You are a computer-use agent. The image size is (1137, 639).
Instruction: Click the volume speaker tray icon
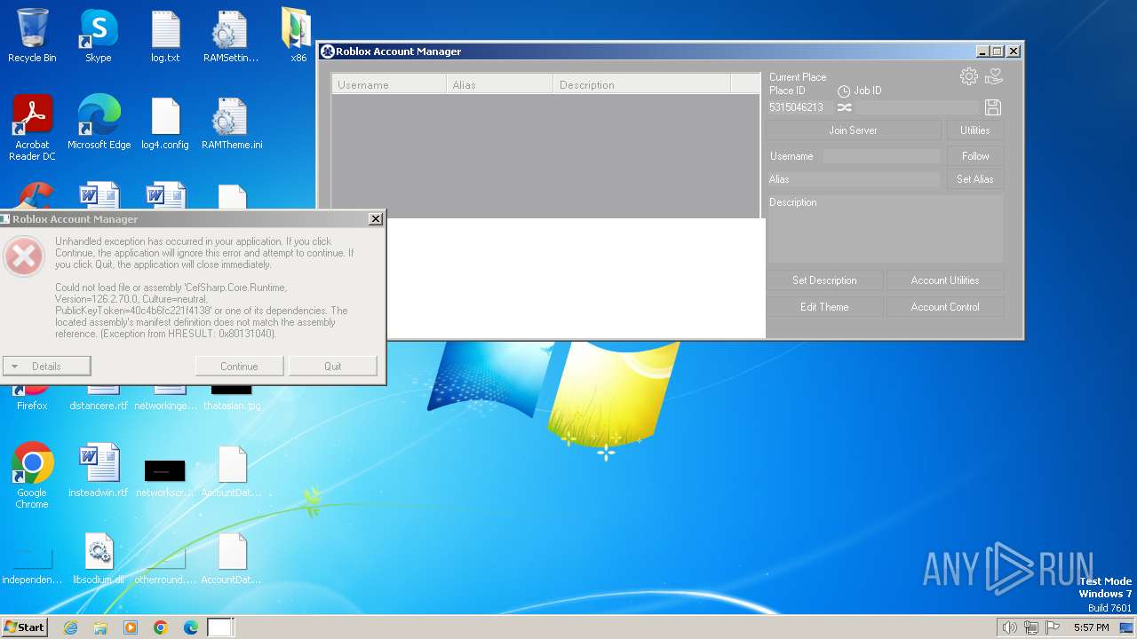(1009, 627)
